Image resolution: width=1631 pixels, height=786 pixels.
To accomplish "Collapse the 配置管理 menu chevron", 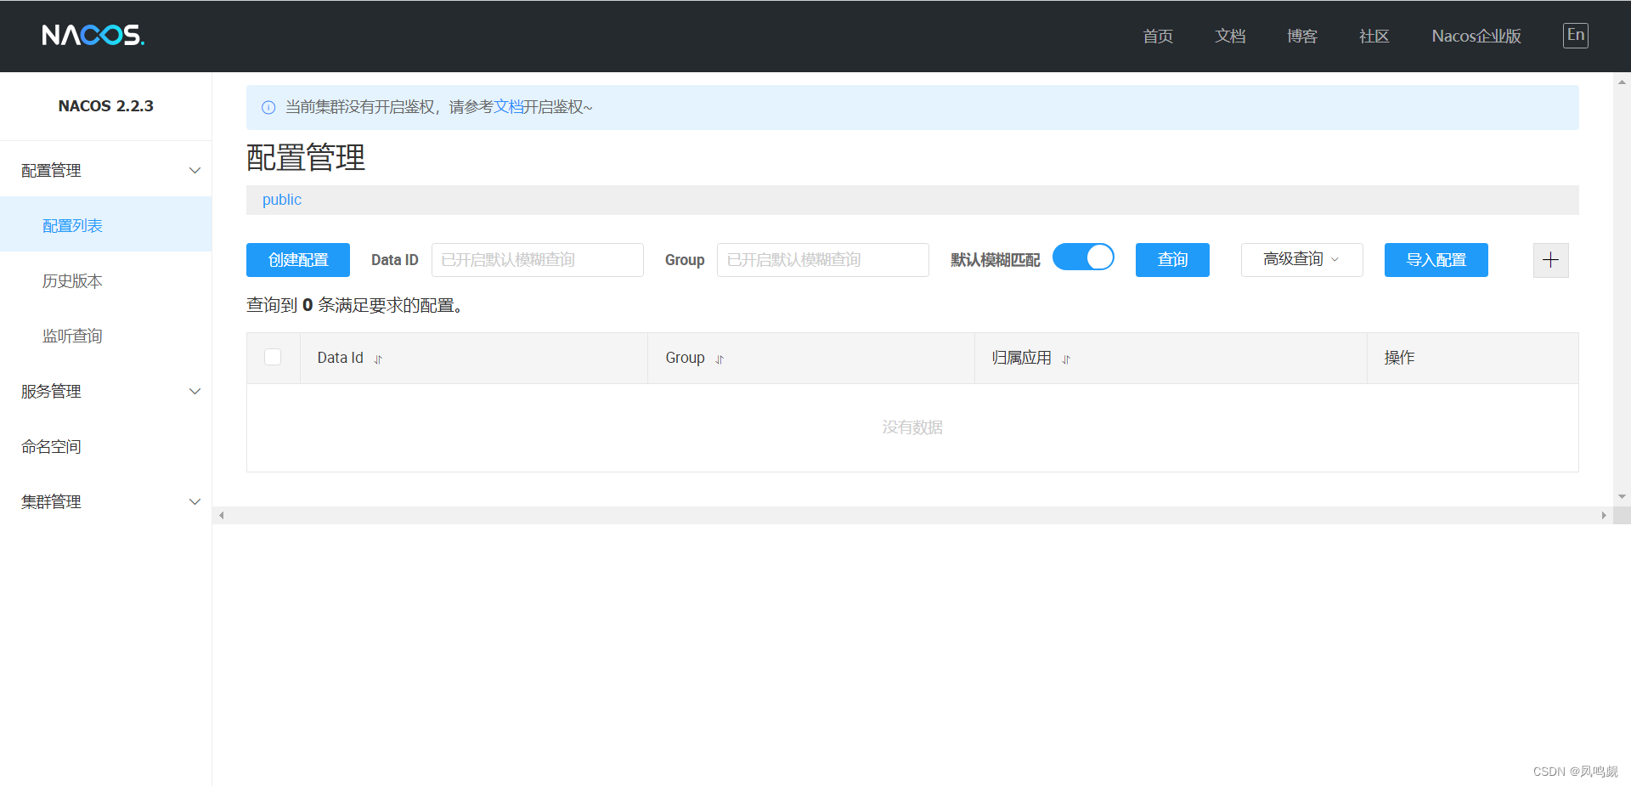I will point(195,170).
